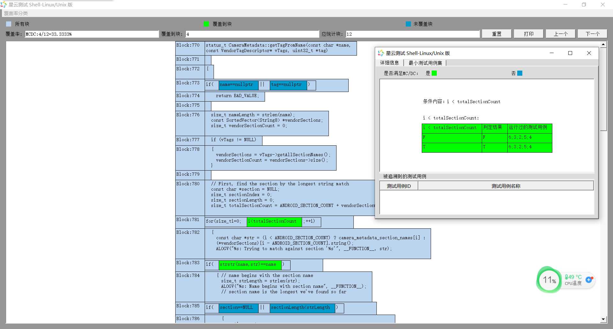Select the tag==nullptr condition in Block 773
This screenshot has height=329, width=613.
click(x=288, y=85)
